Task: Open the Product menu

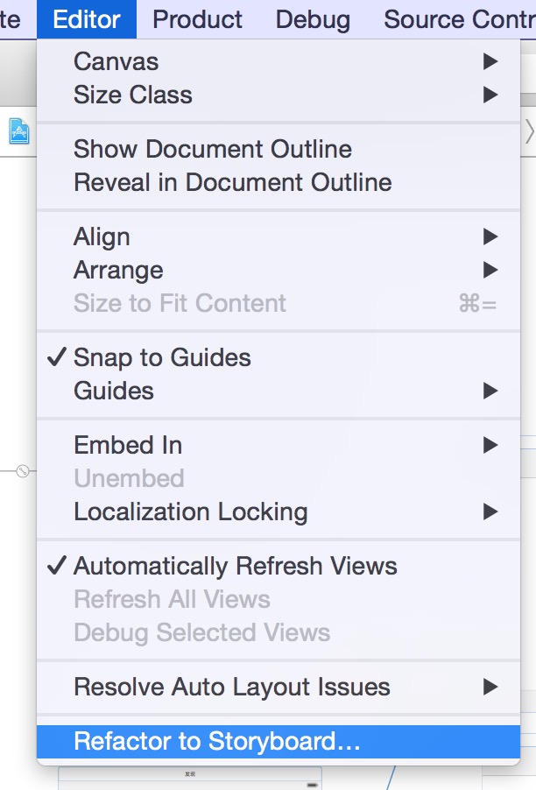Action: [197, 19]
